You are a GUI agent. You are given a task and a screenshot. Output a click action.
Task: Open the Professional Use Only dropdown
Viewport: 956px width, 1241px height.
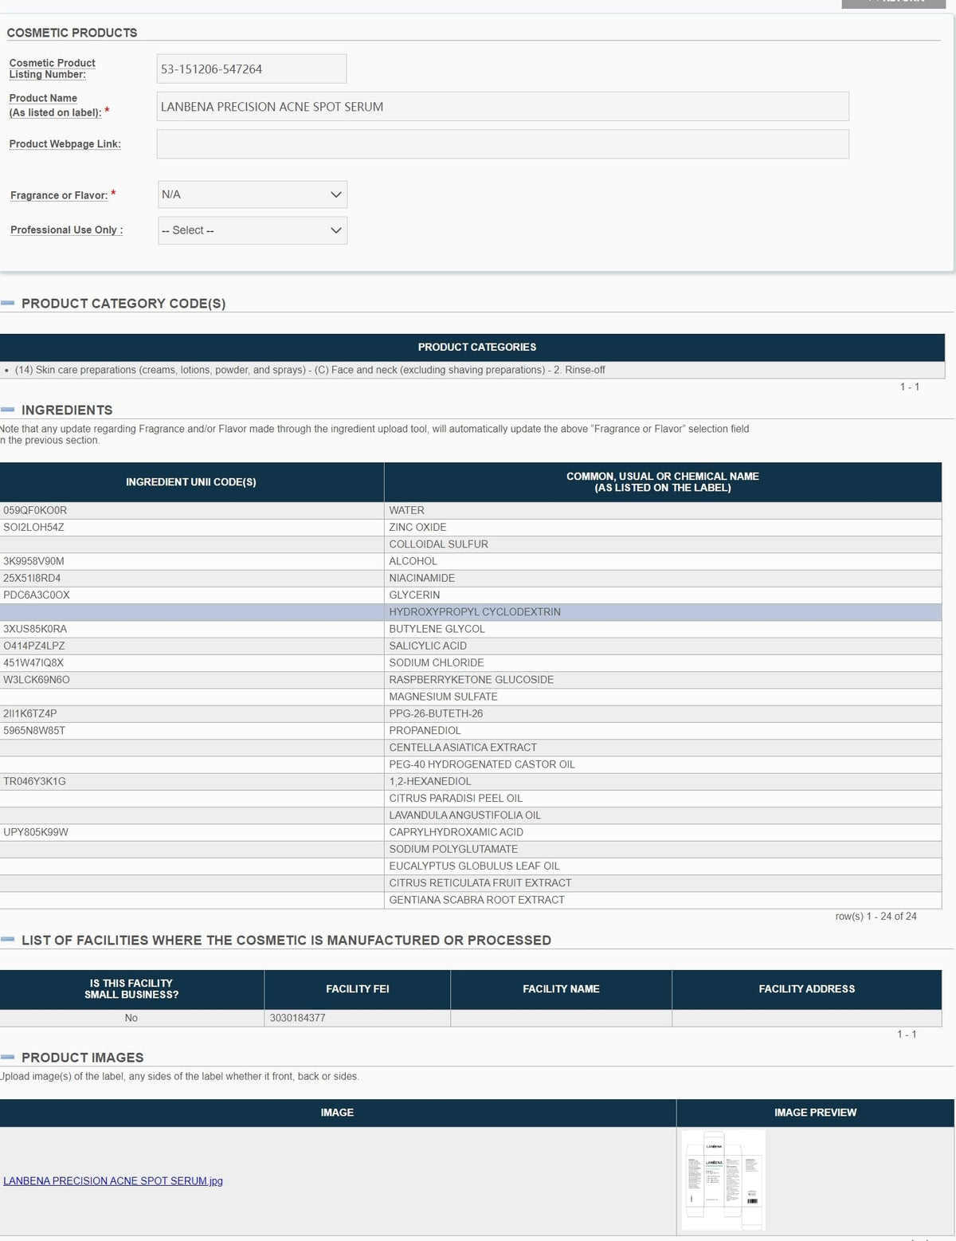tap(253, 230)
